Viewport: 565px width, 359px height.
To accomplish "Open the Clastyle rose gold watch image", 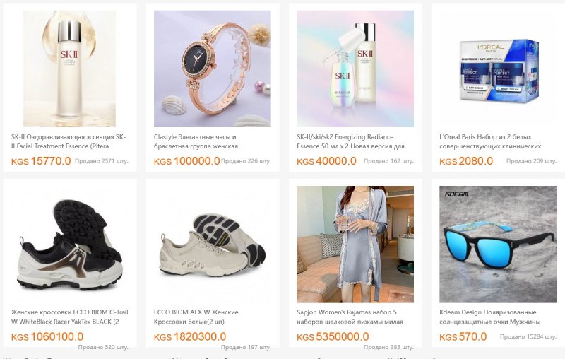I will (x=213, y=69).
